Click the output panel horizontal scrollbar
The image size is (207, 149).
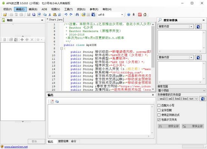[x=99, y=136]
